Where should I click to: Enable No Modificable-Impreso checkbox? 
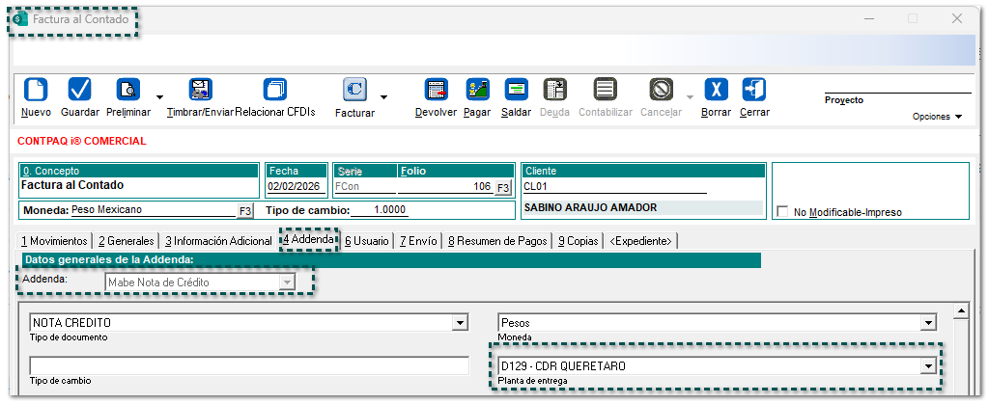pos(783,212)
